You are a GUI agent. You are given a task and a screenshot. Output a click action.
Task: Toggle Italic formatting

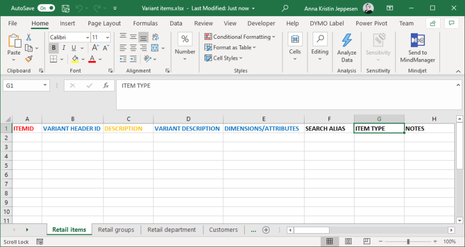click(63, 48)
